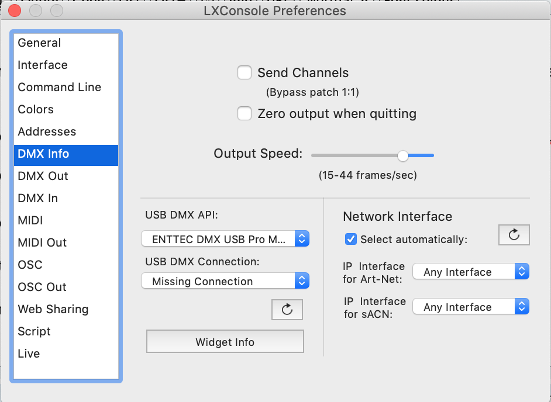Screen dimensions: 551x402
Task: Close the LXConsole Preferences window
Action: tap(15, 11)
